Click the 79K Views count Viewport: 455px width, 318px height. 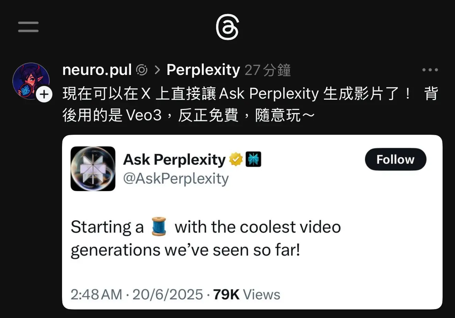[246, 295]
